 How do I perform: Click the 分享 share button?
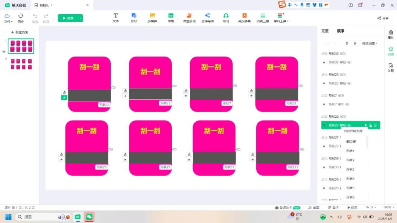[x=383, y=18]
